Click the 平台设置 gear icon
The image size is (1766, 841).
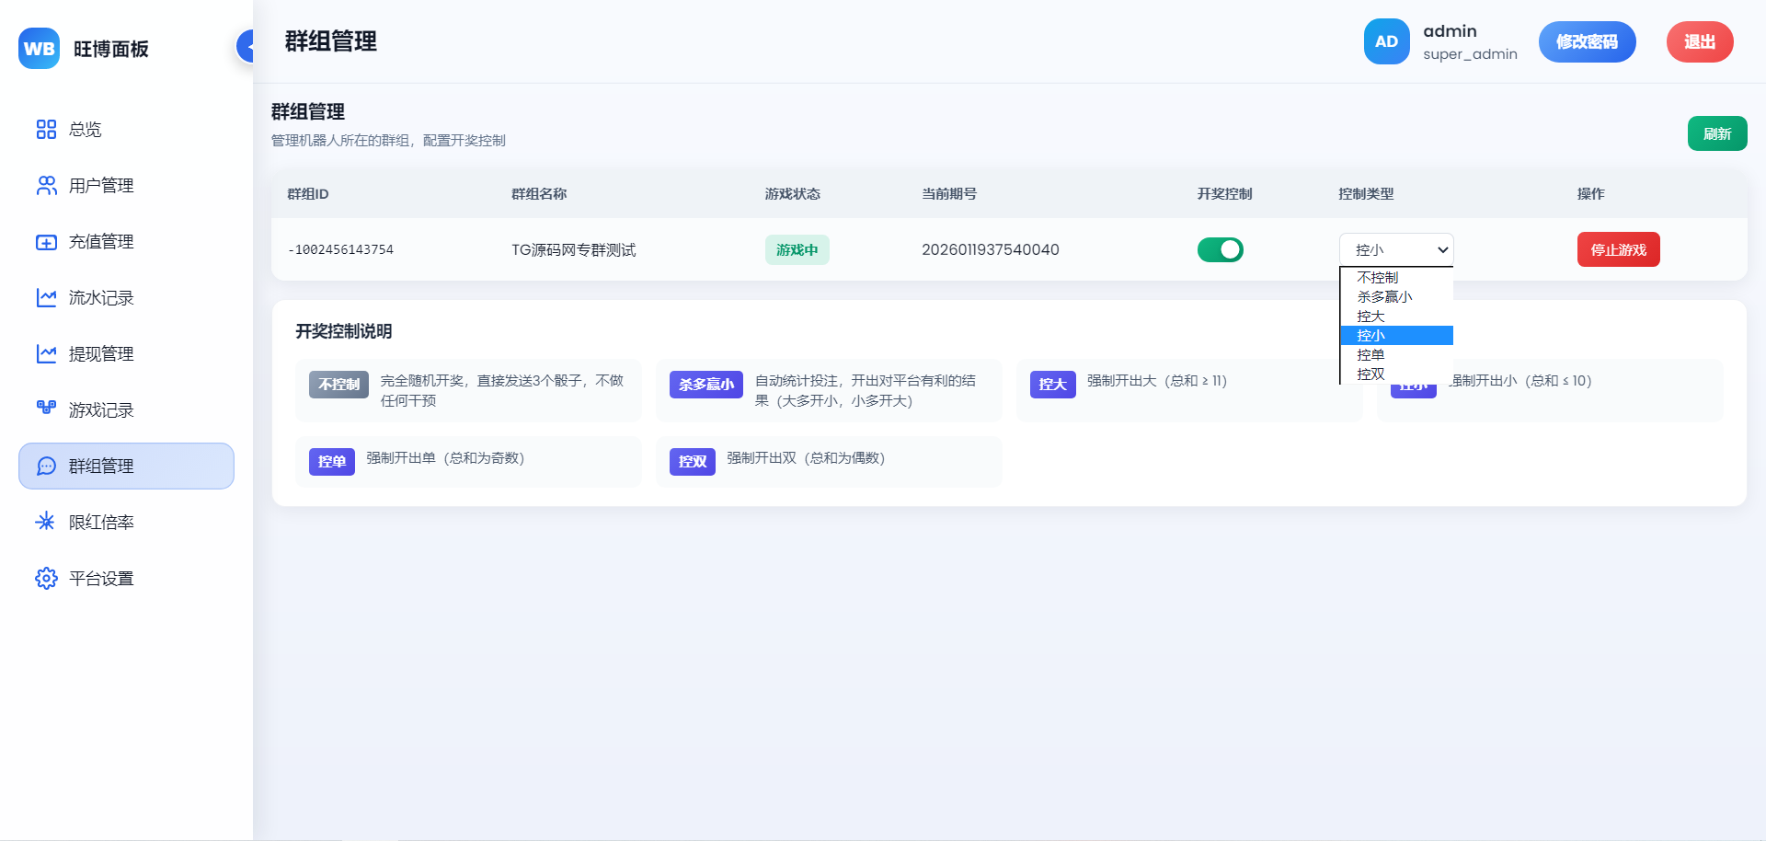[46, 579]
